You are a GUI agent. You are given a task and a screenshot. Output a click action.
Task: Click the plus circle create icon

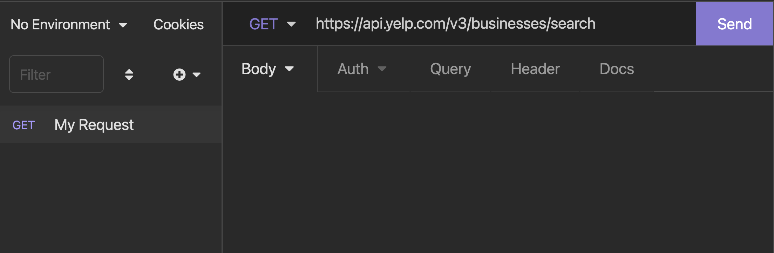[x=179, y=74]
